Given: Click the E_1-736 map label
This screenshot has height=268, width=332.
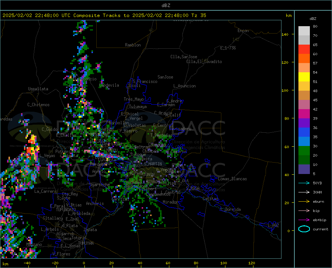Looking at the screenshot, I should [228, 48].
